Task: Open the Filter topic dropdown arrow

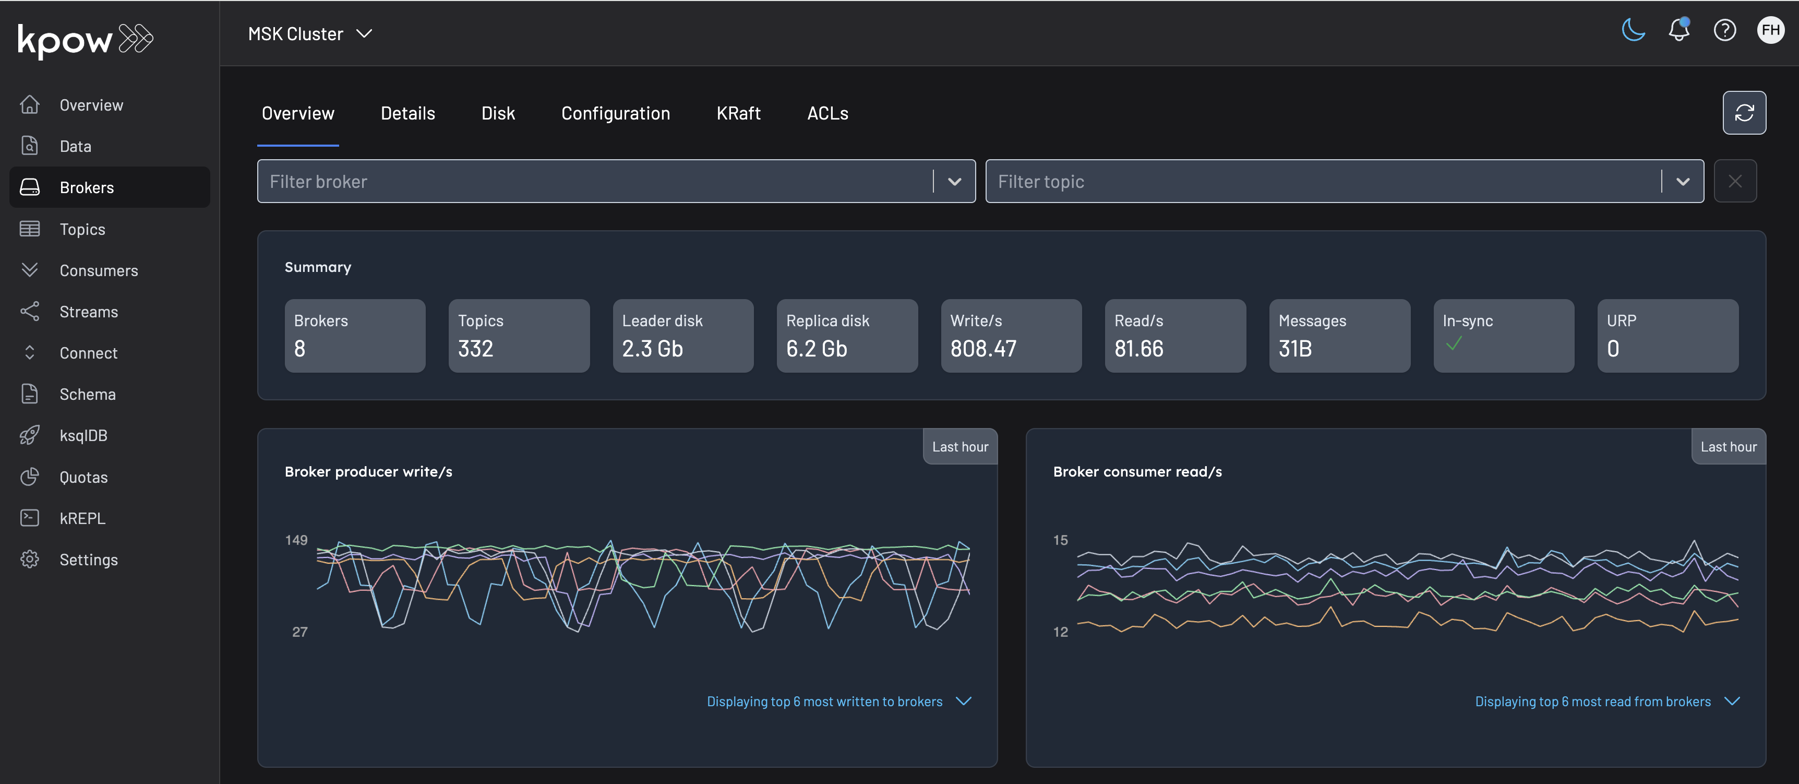Action: pyautogui.click(x=1682, y=182)
